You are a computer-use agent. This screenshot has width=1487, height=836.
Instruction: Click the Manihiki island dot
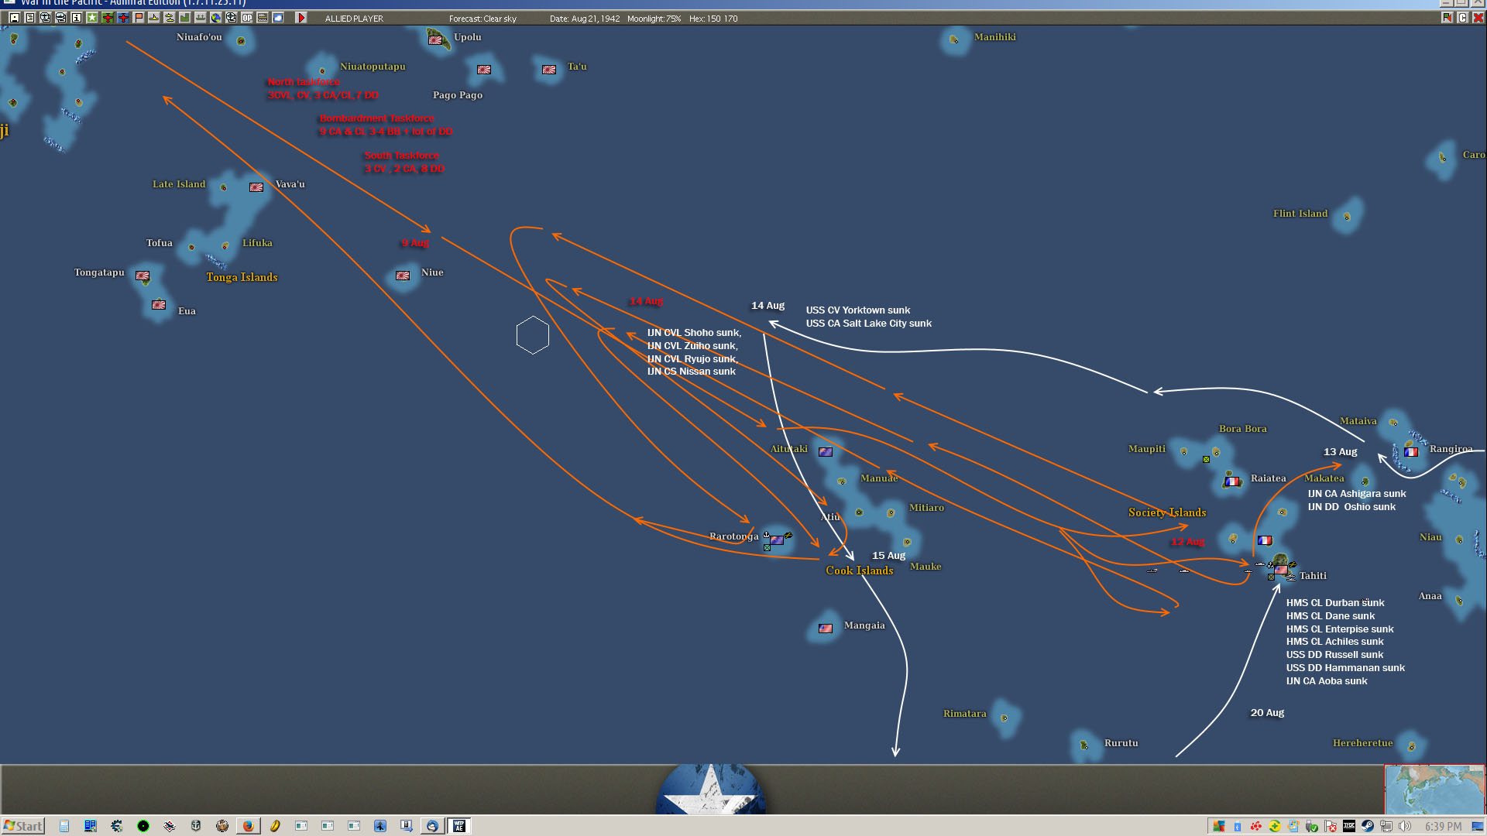tap(954, 39)
